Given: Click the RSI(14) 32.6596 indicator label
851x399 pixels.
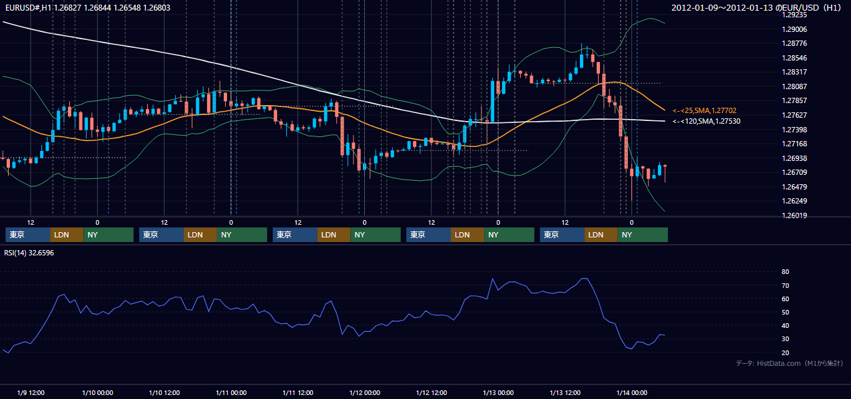Looking at the screenshot, I should click(x=29, y=253).
